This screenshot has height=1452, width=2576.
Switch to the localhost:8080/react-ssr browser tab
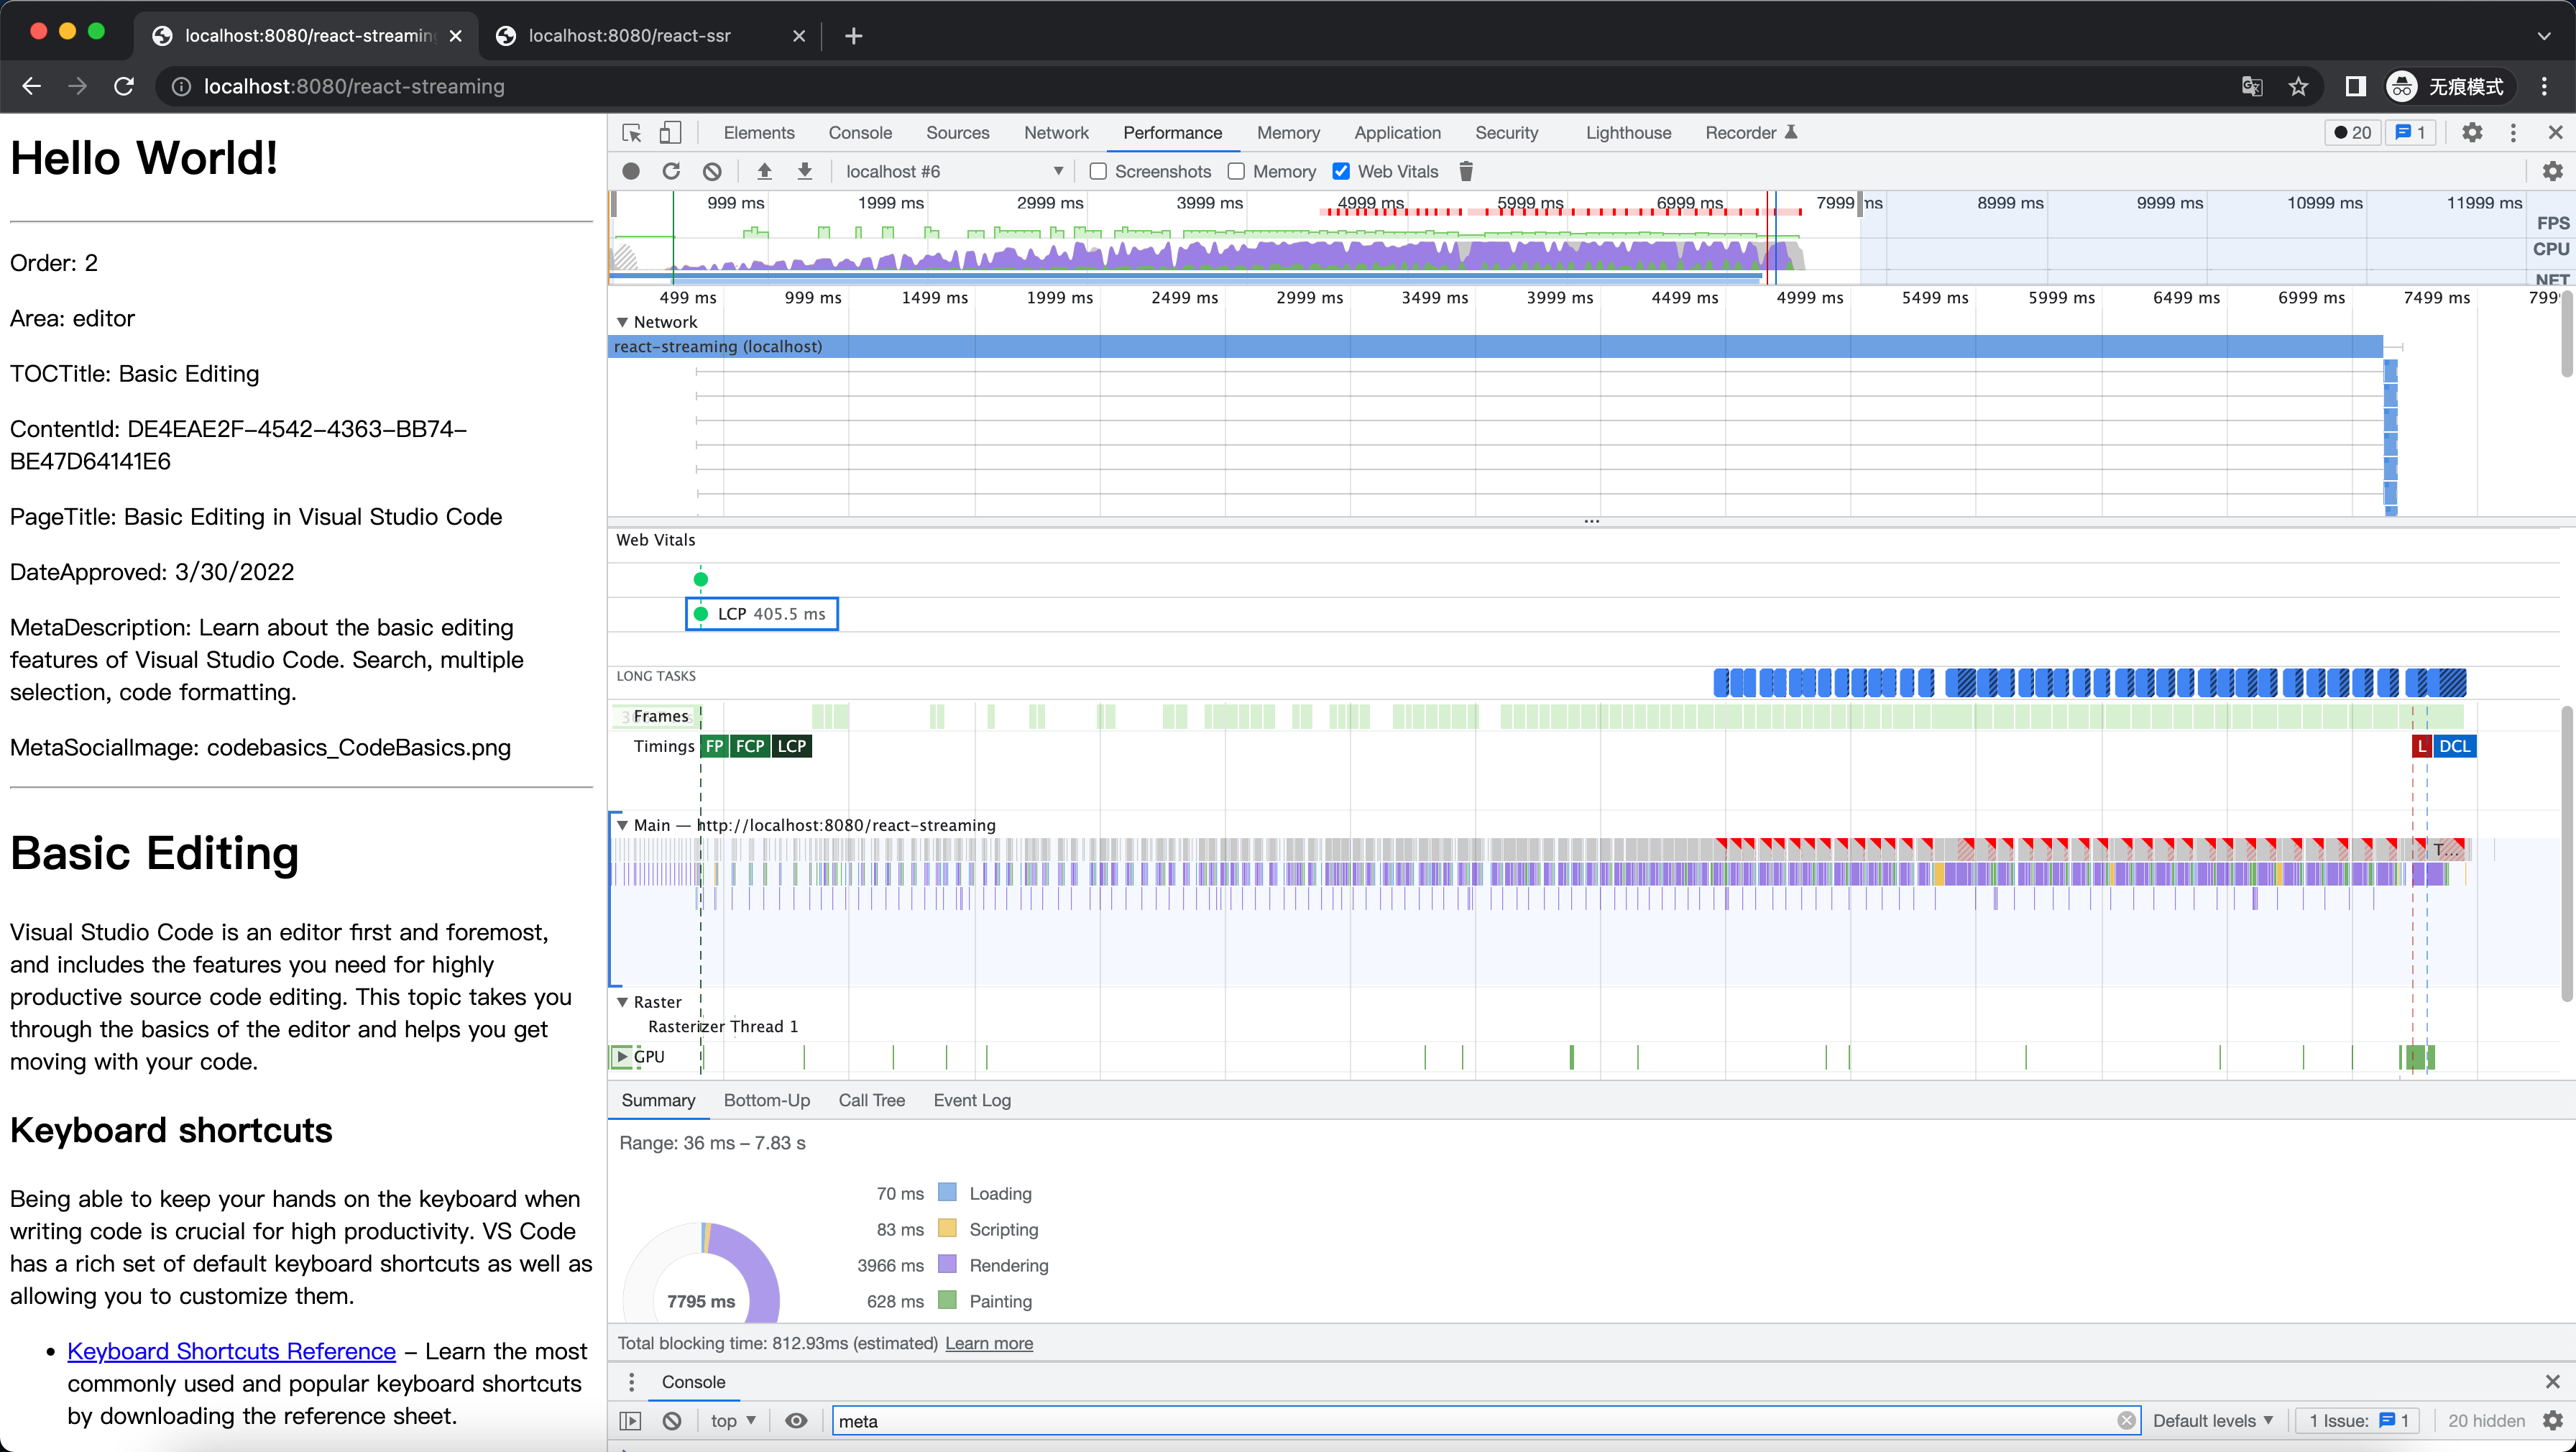649,36
